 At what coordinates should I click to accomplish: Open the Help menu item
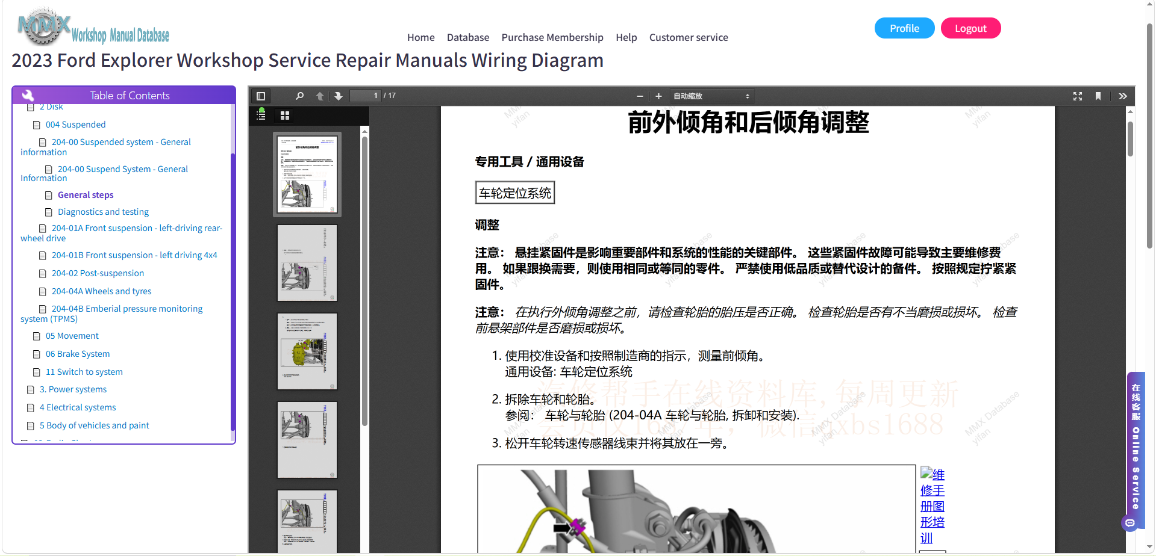coord(626,37)
